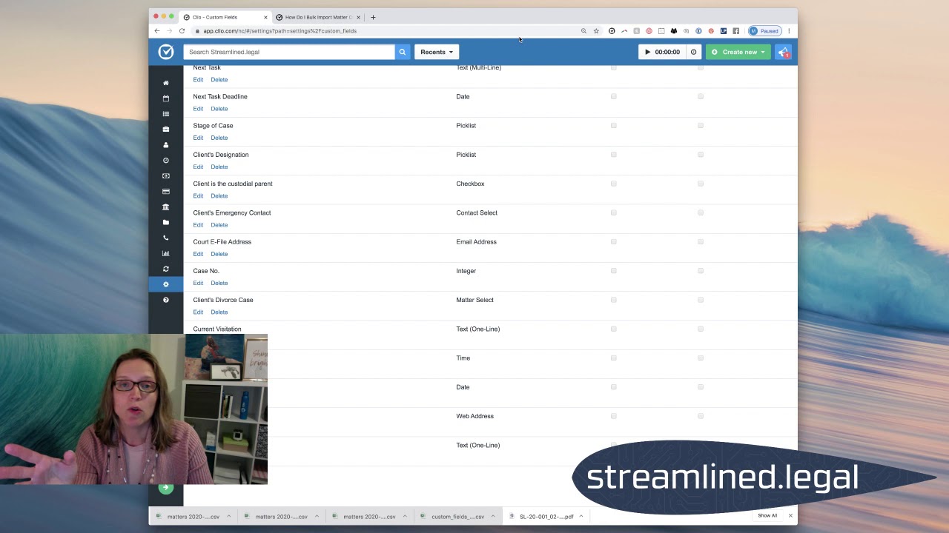Toggle first checkbox in Court E-File Address row
Screen dimensions: 949x533
(613, 241)
